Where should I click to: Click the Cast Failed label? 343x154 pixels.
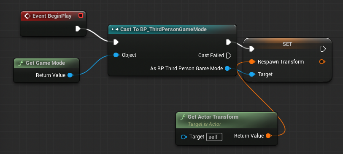tap(211, 56)
